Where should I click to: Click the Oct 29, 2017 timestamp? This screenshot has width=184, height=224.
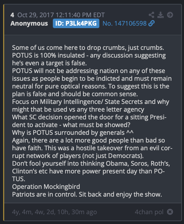coord(61,15)
